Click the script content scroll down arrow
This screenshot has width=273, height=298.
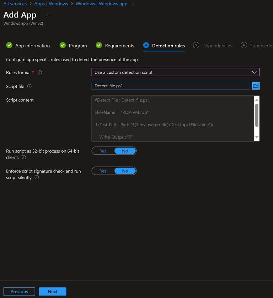tap(257, 137)
